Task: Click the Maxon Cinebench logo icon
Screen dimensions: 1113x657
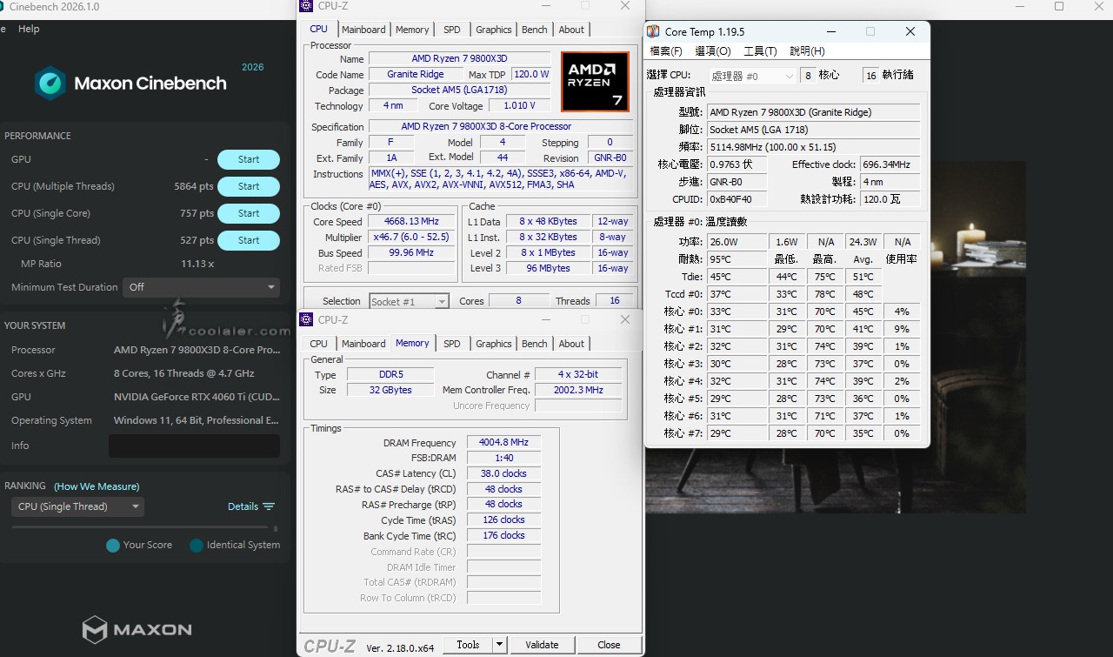Action: pos(50,84)
